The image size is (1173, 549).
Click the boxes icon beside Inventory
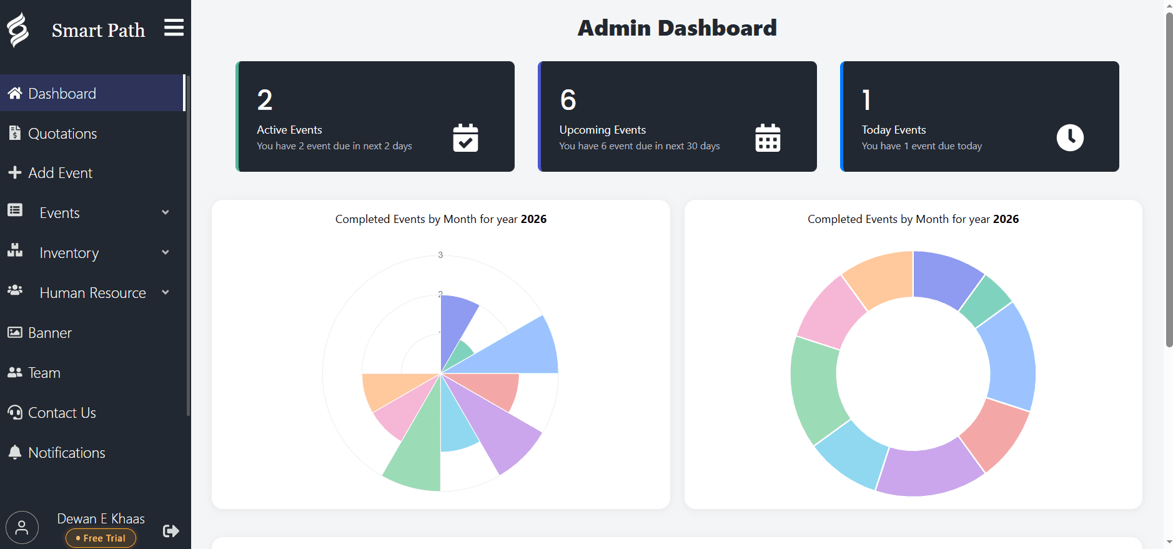[x=15, y=250]
